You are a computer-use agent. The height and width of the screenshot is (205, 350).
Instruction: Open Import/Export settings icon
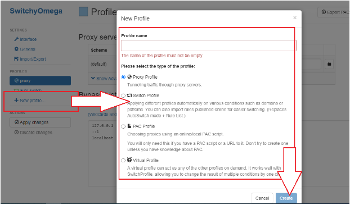[x=16, y=59]
